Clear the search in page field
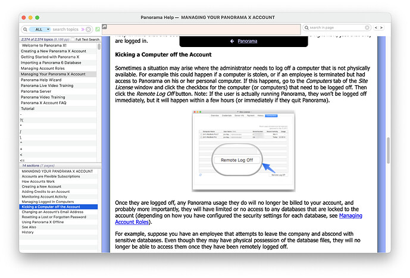410x278 pixels. point(367,27)
